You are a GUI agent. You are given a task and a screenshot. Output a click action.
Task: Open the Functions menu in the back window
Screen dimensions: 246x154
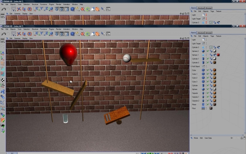click(x=43, y=5)
